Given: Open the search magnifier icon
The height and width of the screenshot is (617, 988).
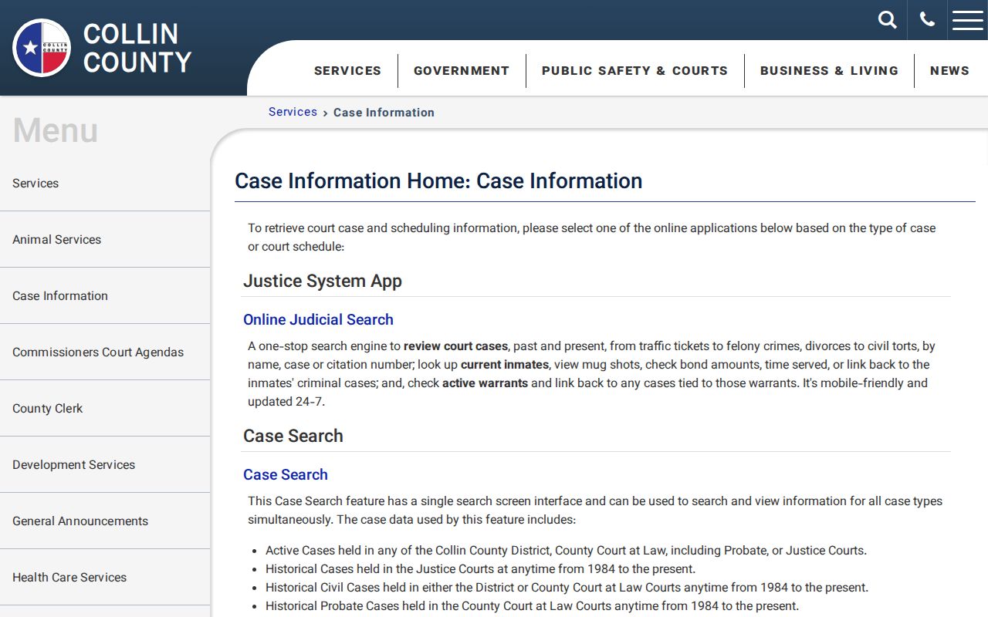Looking at the screenshot, I should point(888,20).
